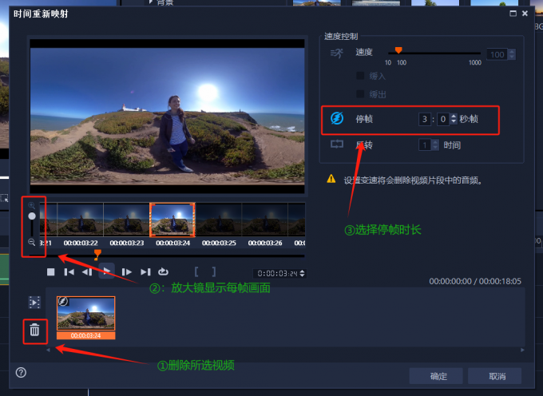Enable the 缓入 ease-in checkbox

360,76
